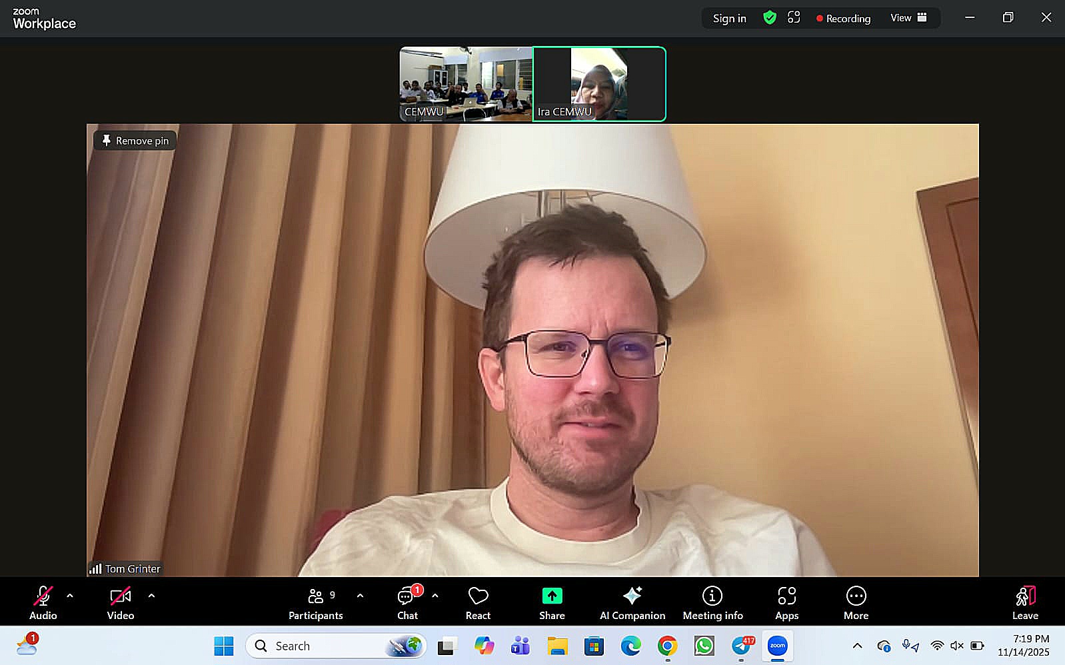The height and width of the screenshot is (665, 1065).
Task: Expand audio settings arrow next to Audio
Action: coord(70,596)
